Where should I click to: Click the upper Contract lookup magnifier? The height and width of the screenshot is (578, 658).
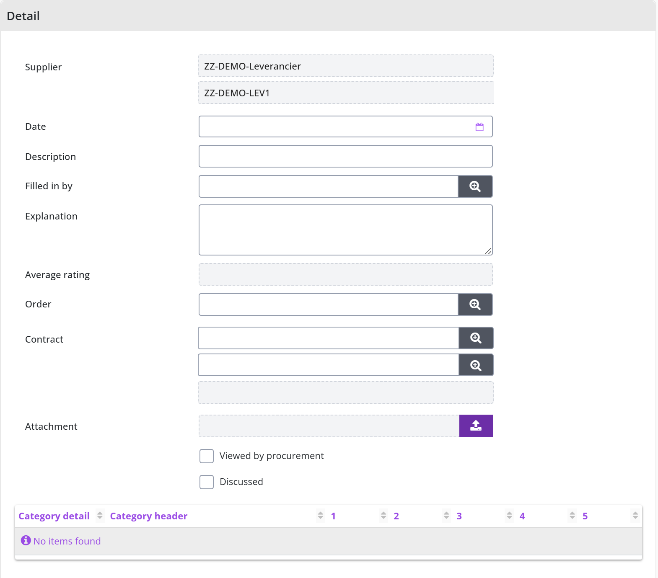476,338
